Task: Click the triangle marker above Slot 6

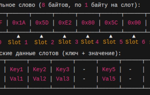Action: [x=134, y=36]
